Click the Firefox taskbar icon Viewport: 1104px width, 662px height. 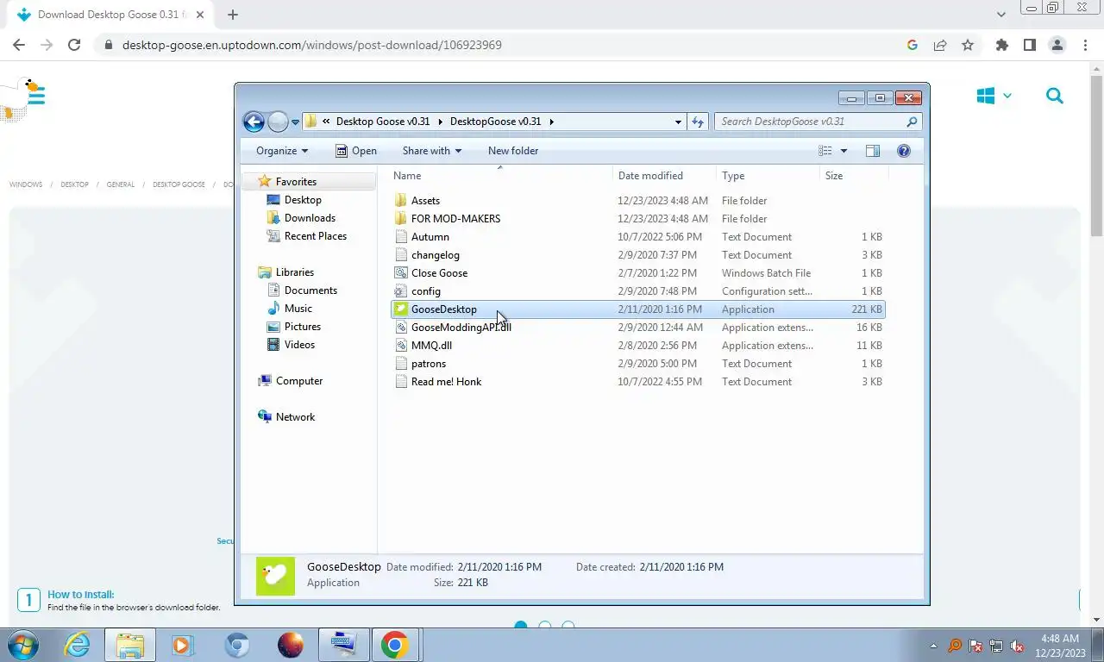291,645
